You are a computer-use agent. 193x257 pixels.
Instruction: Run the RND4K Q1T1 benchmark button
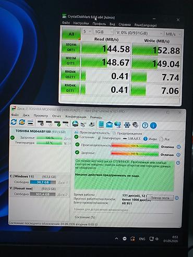click(70, 88)
